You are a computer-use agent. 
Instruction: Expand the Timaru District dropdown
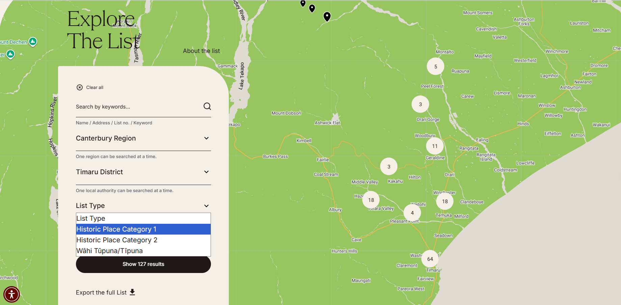click(206, 172)
